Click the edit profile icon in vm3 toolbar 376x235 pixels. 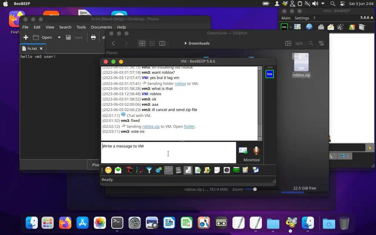pos(298,27)
